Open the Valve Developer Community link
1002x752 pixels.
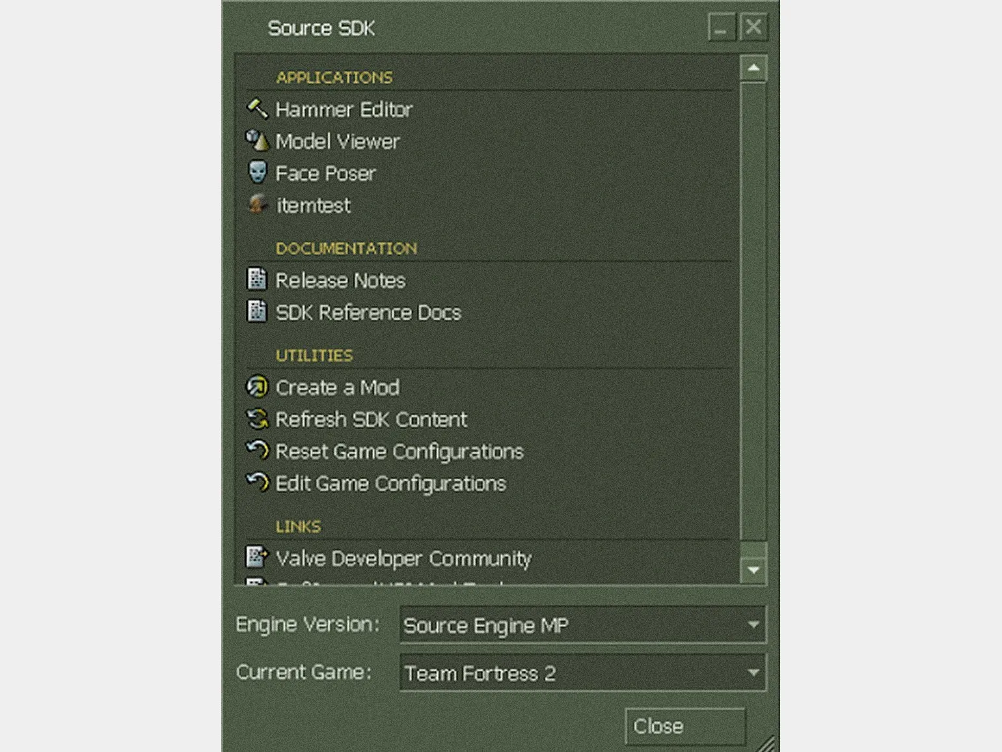[403, 559]
